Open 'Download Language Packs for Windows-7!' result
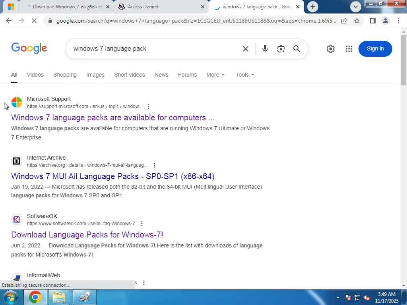This screenshot has width=407, height=305. 87,235
